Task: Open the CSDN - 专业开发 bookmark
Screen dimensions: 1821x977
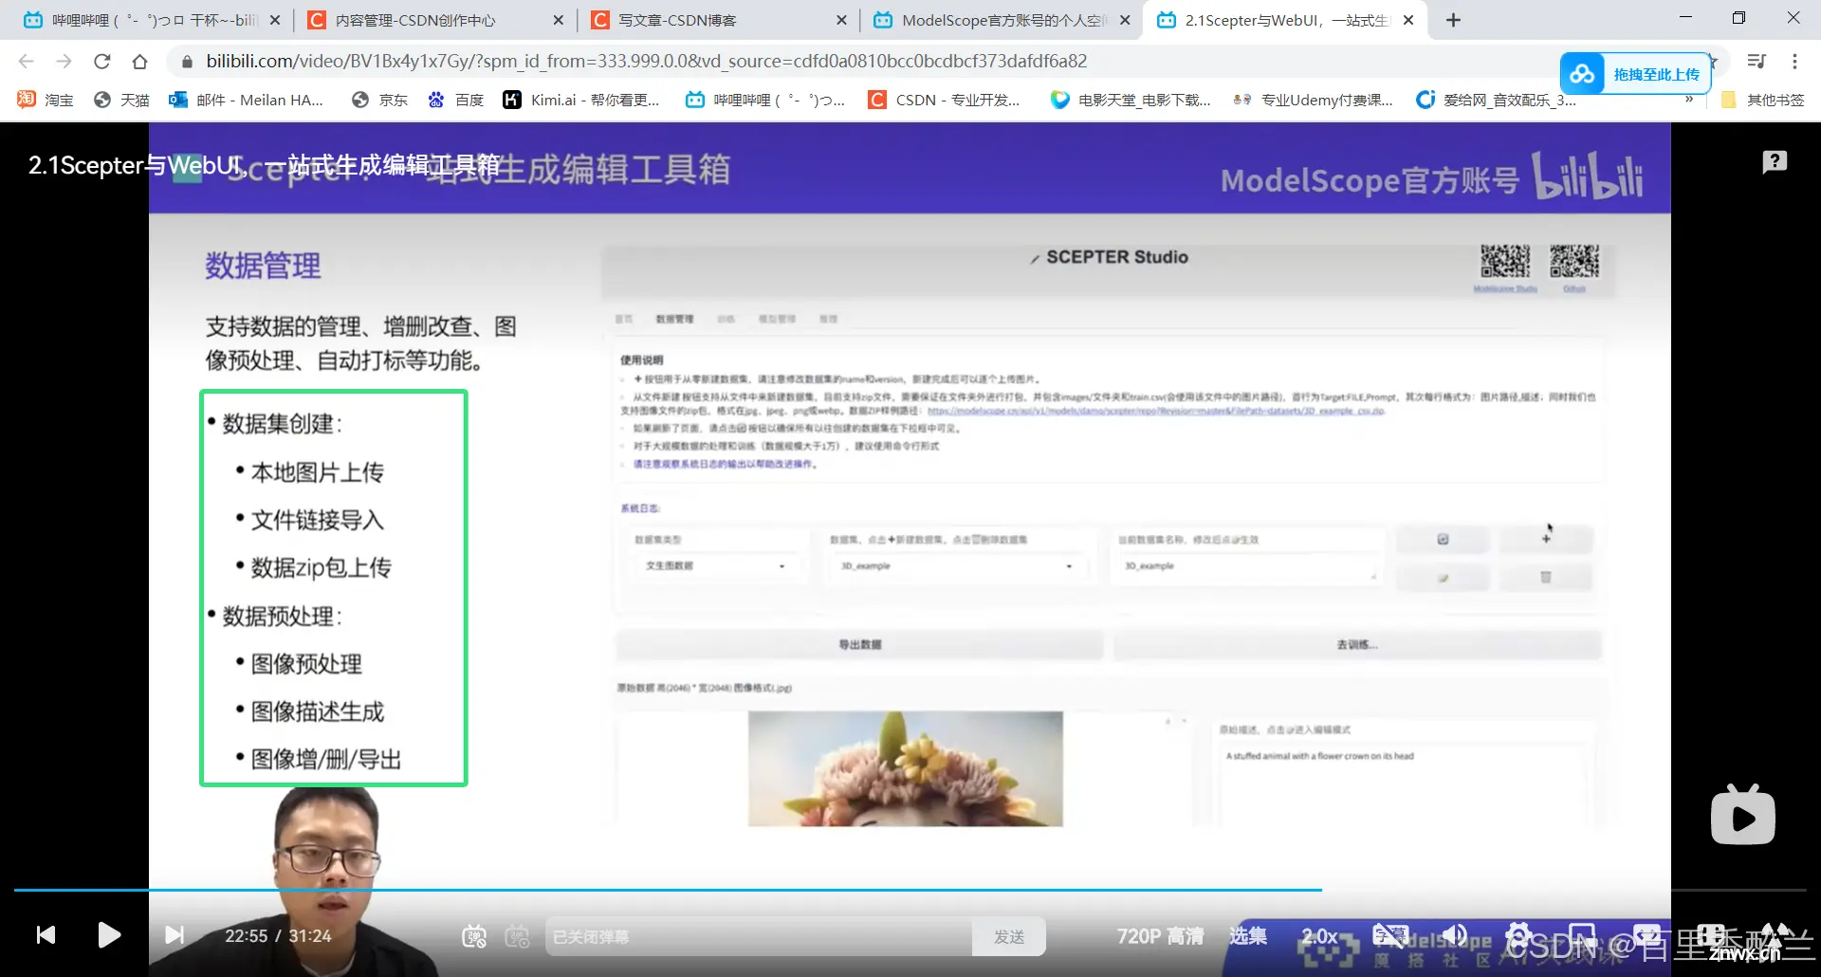Action: [x=945, y=100]
